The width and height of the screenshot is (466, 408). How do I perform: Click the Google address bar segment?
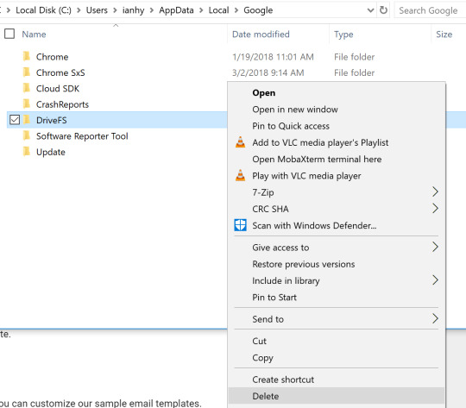coord(258,10)
